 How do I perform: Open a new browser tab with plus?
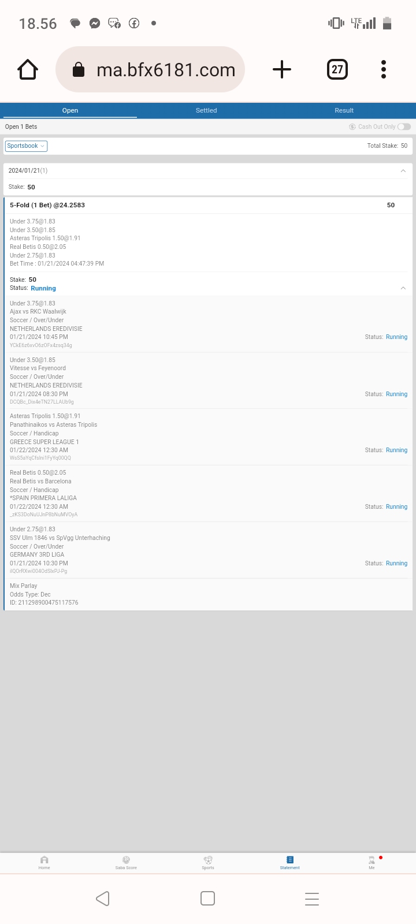click(282, 70)
